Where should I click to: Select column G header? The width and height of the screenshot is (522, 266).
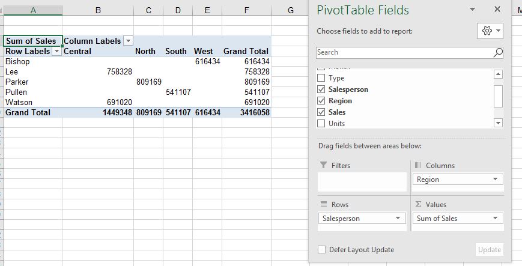pos(290,10)
